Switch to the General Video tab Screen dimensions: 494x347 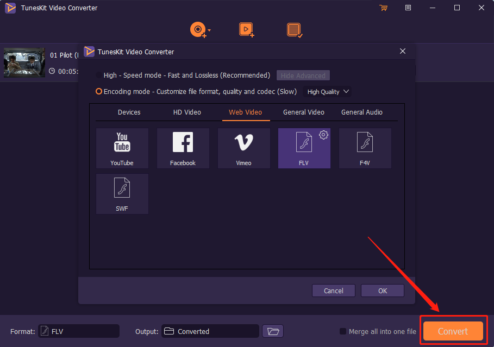click(304, 112)
